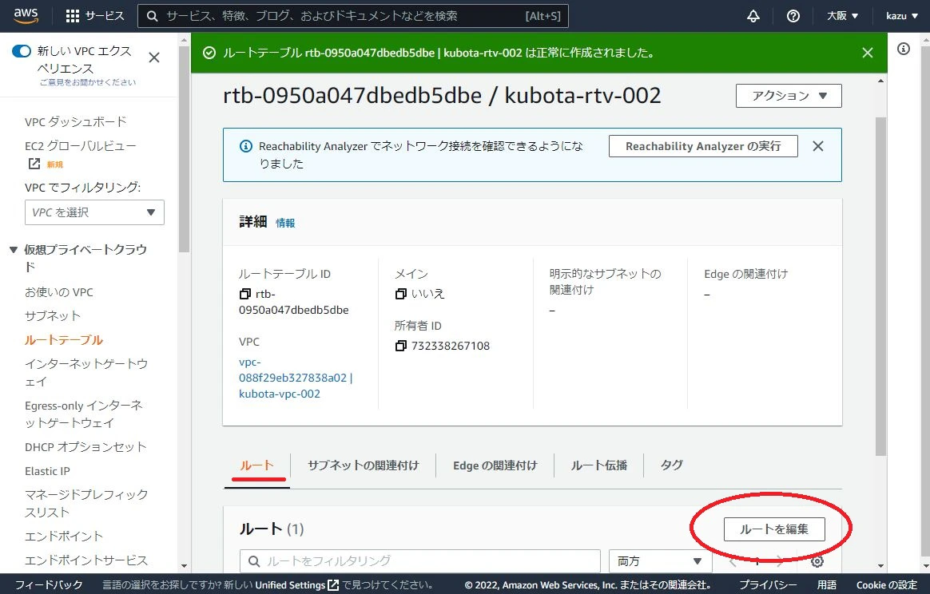Switch to the タグ tab
The height and width of the screenshot is (594, 930).
pos(671,465)
